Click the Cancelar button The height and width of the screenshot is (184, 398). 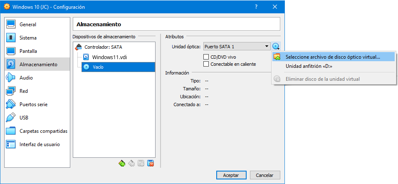[267, 175]
